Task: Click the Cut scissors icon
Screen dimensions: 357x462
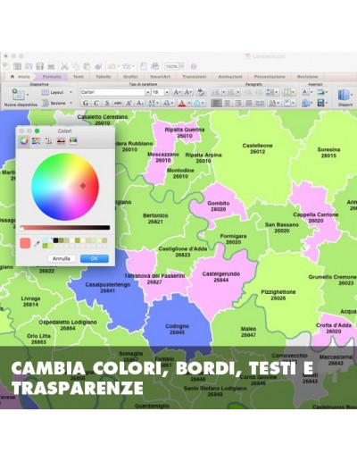Action: click(x=64, y=66)
